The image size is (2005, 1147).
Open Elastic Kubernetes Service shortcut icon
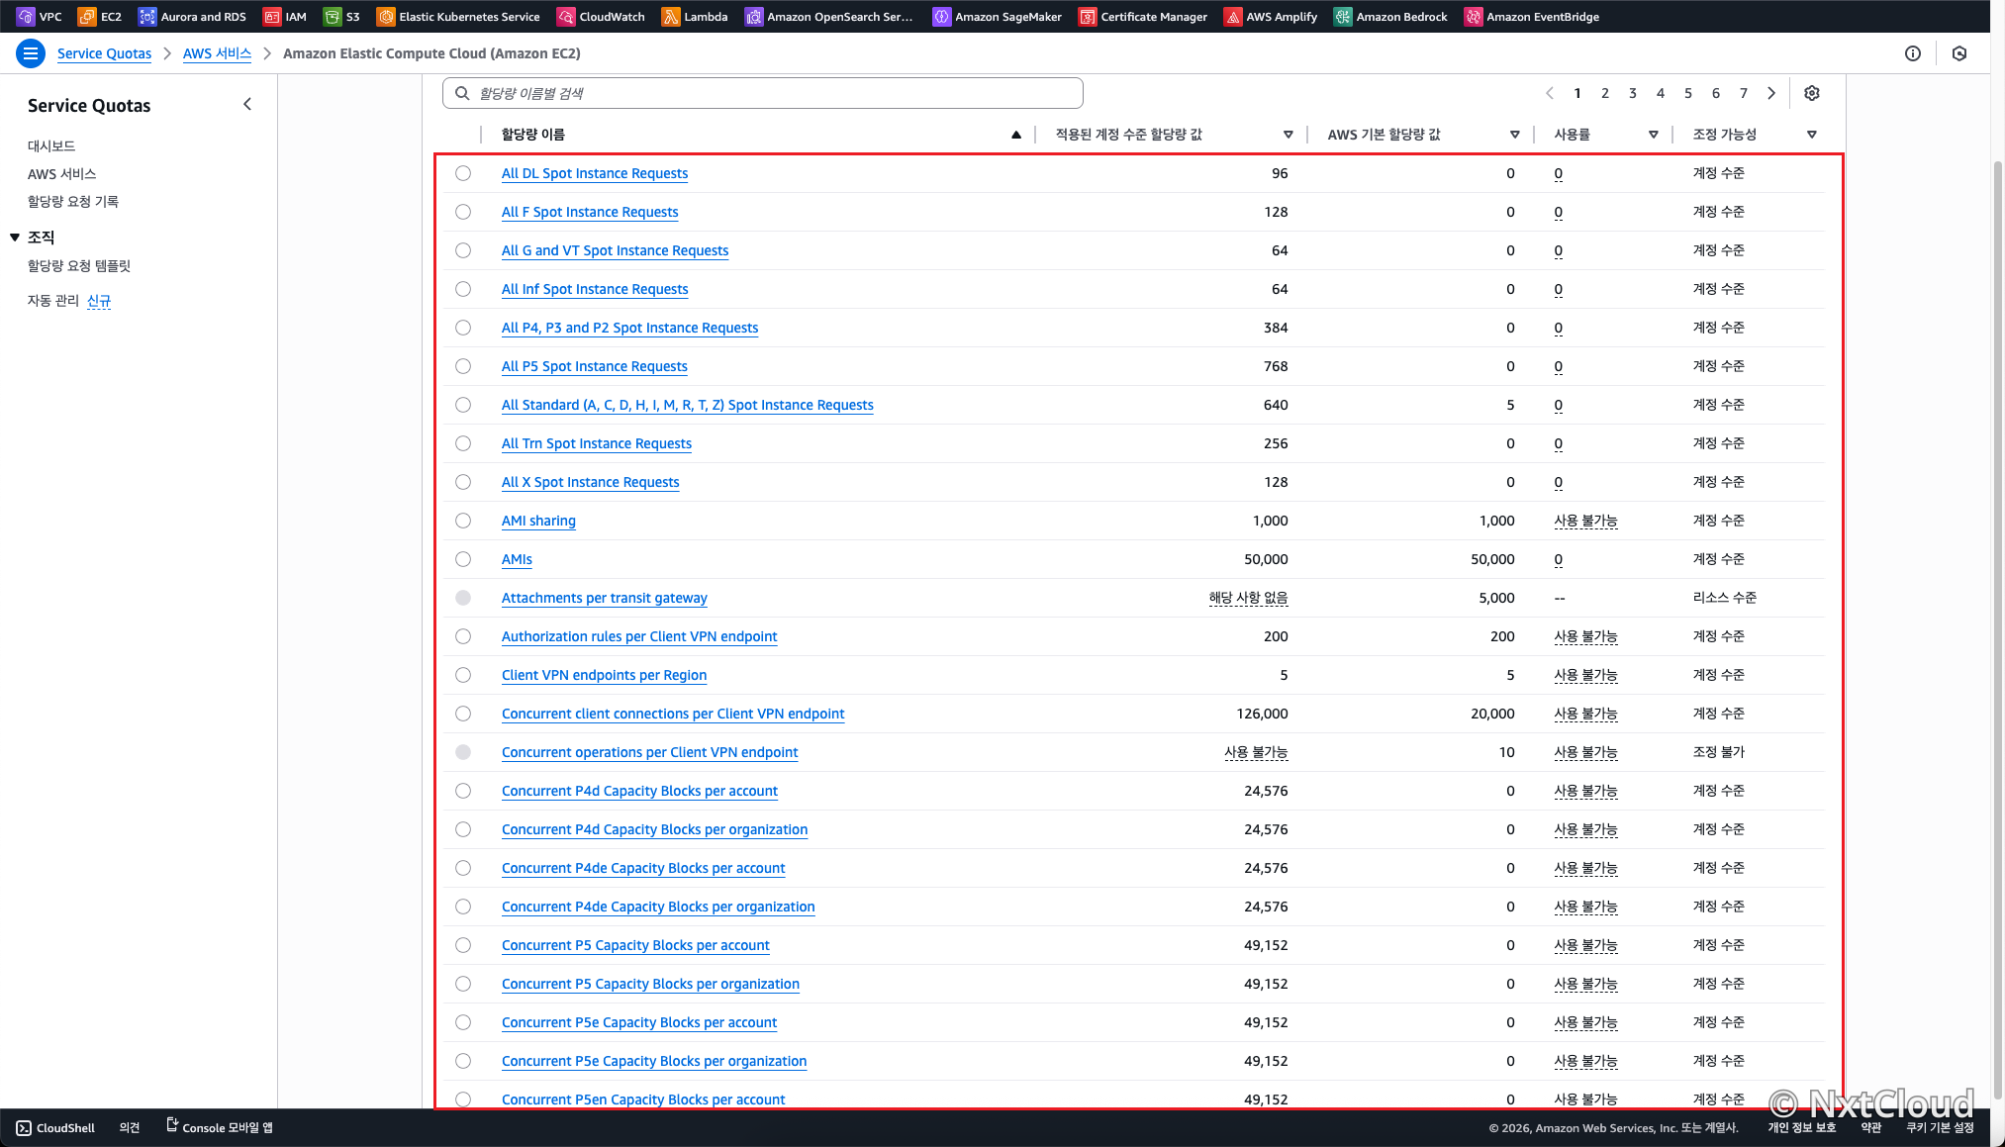click(386, 17)
